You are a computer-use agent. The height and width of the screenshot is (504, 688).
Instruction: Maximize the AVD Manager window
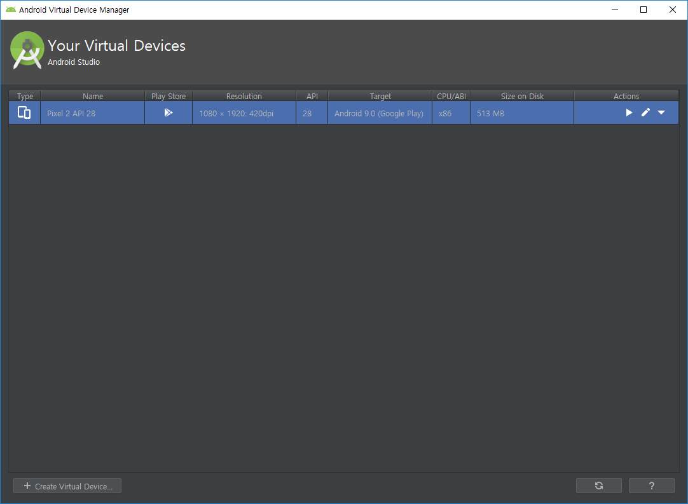coord(643,10)
